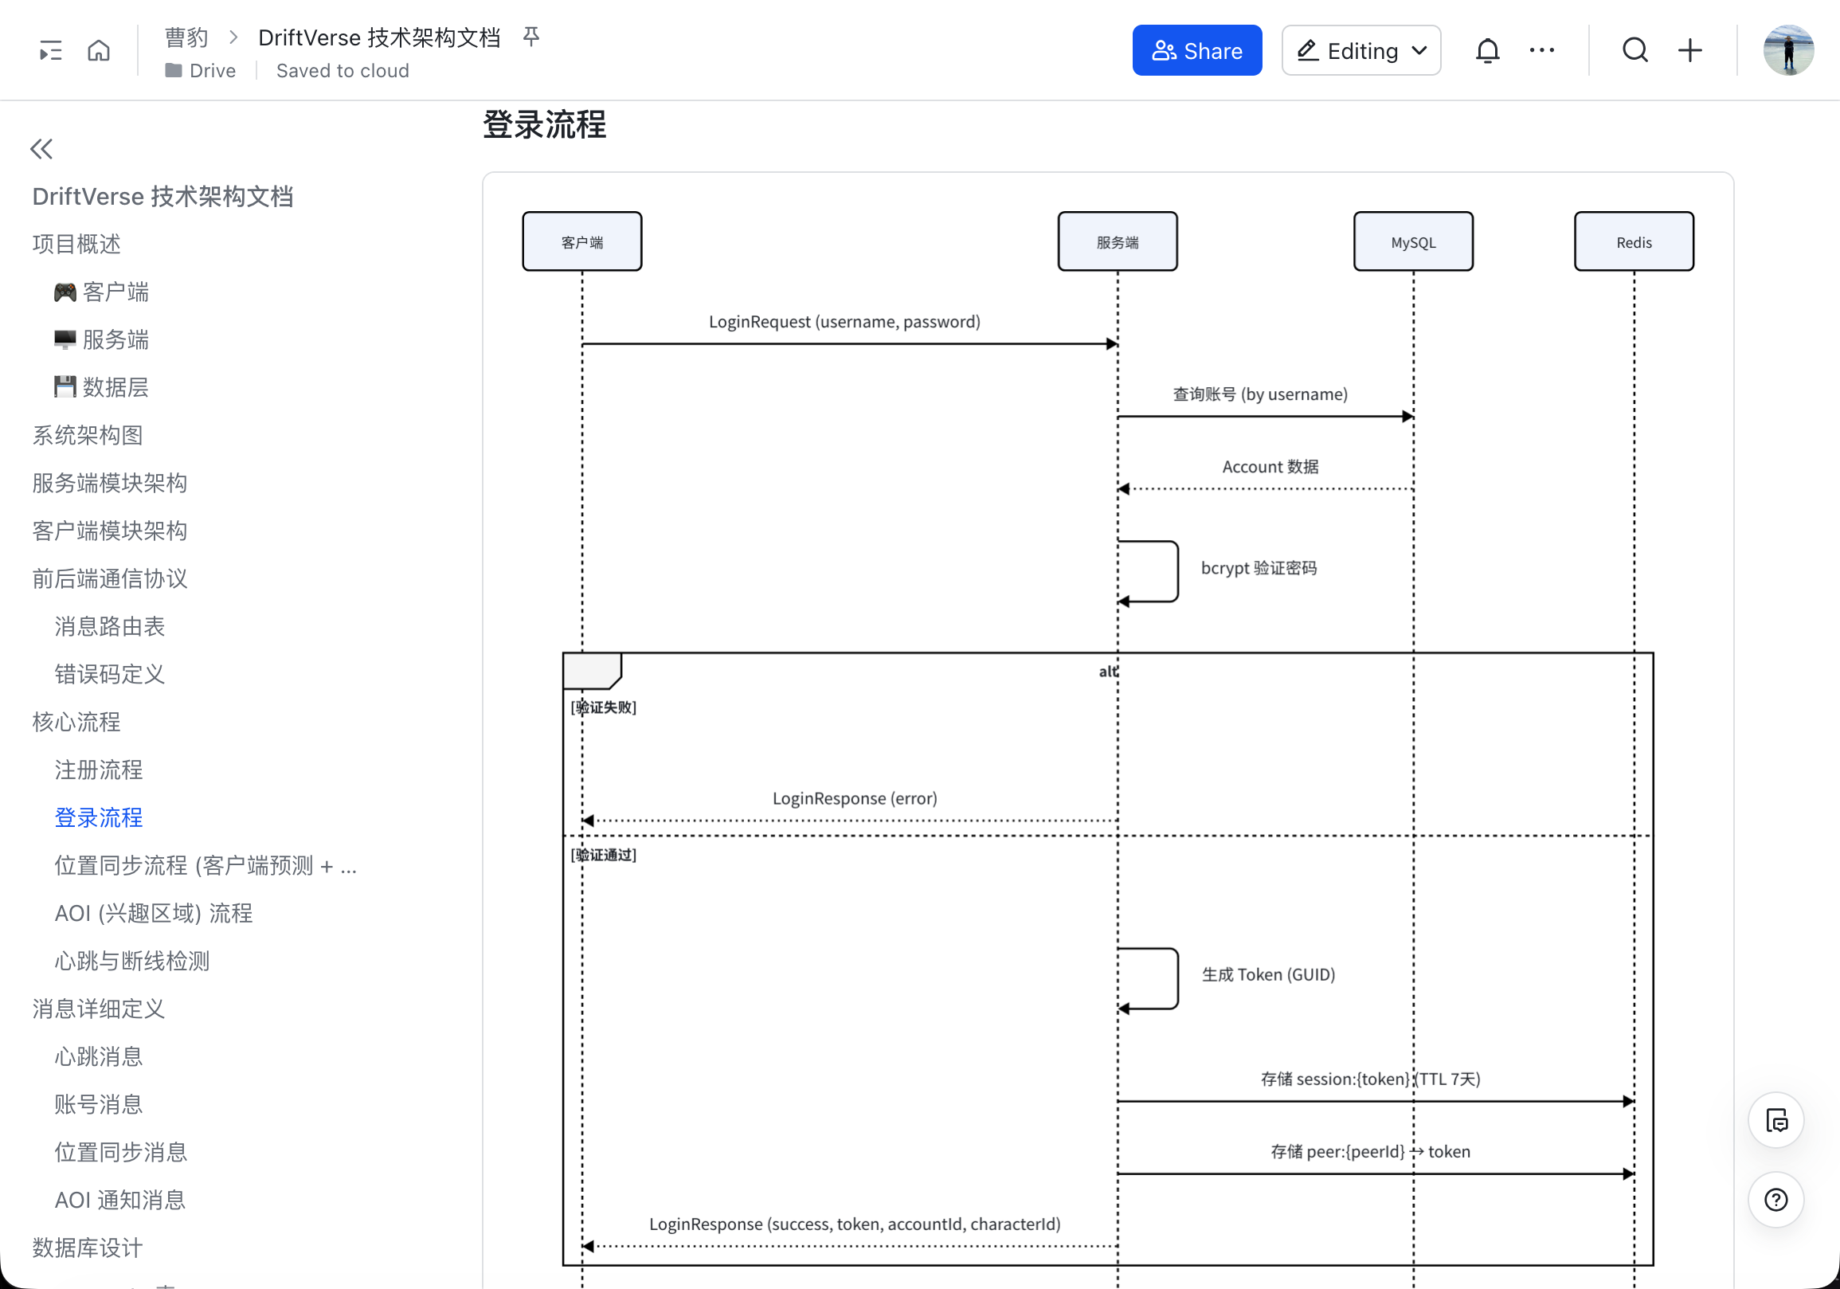
Task: Open notifications via the bell icon
Action: pyautogui.click(x=1487, y=49)
